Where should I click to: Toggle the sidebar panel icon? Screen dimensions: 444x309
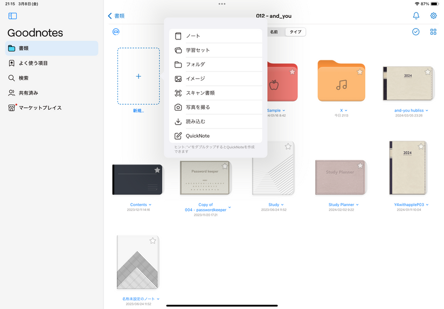[12, 16]
